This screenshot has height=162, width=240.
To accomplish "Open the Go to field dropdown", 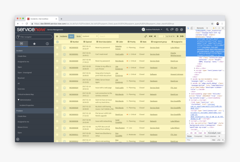I will (90, 36).
